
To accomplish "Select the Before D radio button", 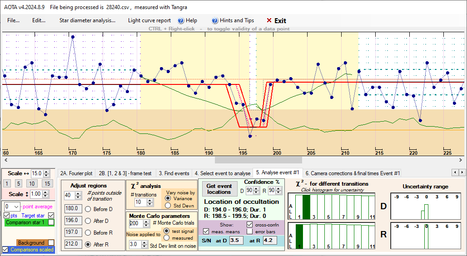I will (88, 209).
